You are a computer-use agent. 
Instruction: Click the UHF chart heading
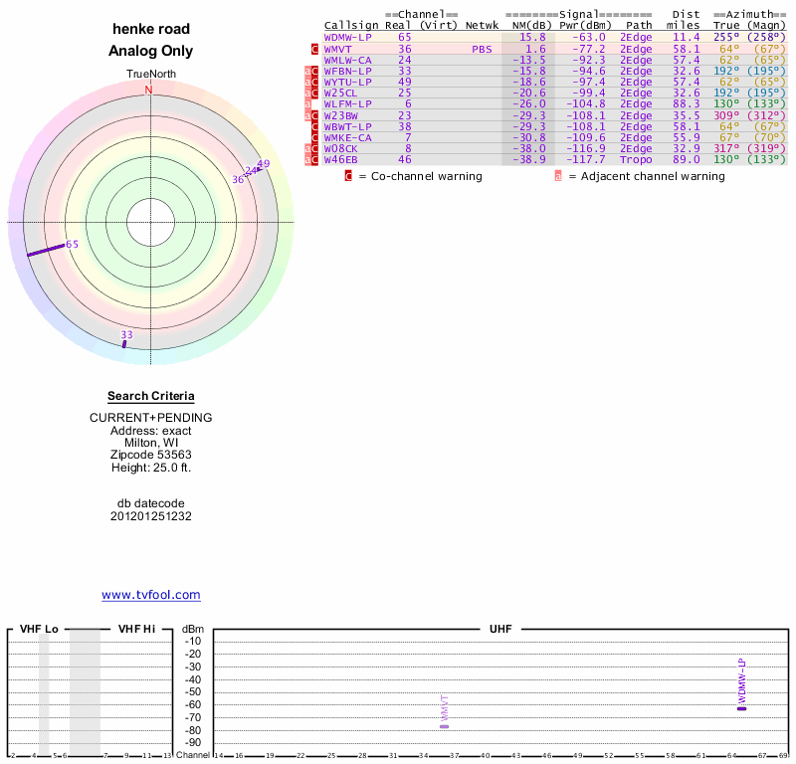tap(500, 629)
